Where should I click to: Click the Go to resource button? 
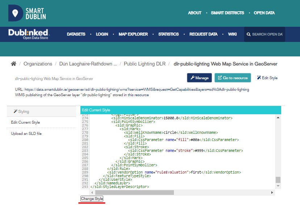pyautogui.click(x=233, y=78)
